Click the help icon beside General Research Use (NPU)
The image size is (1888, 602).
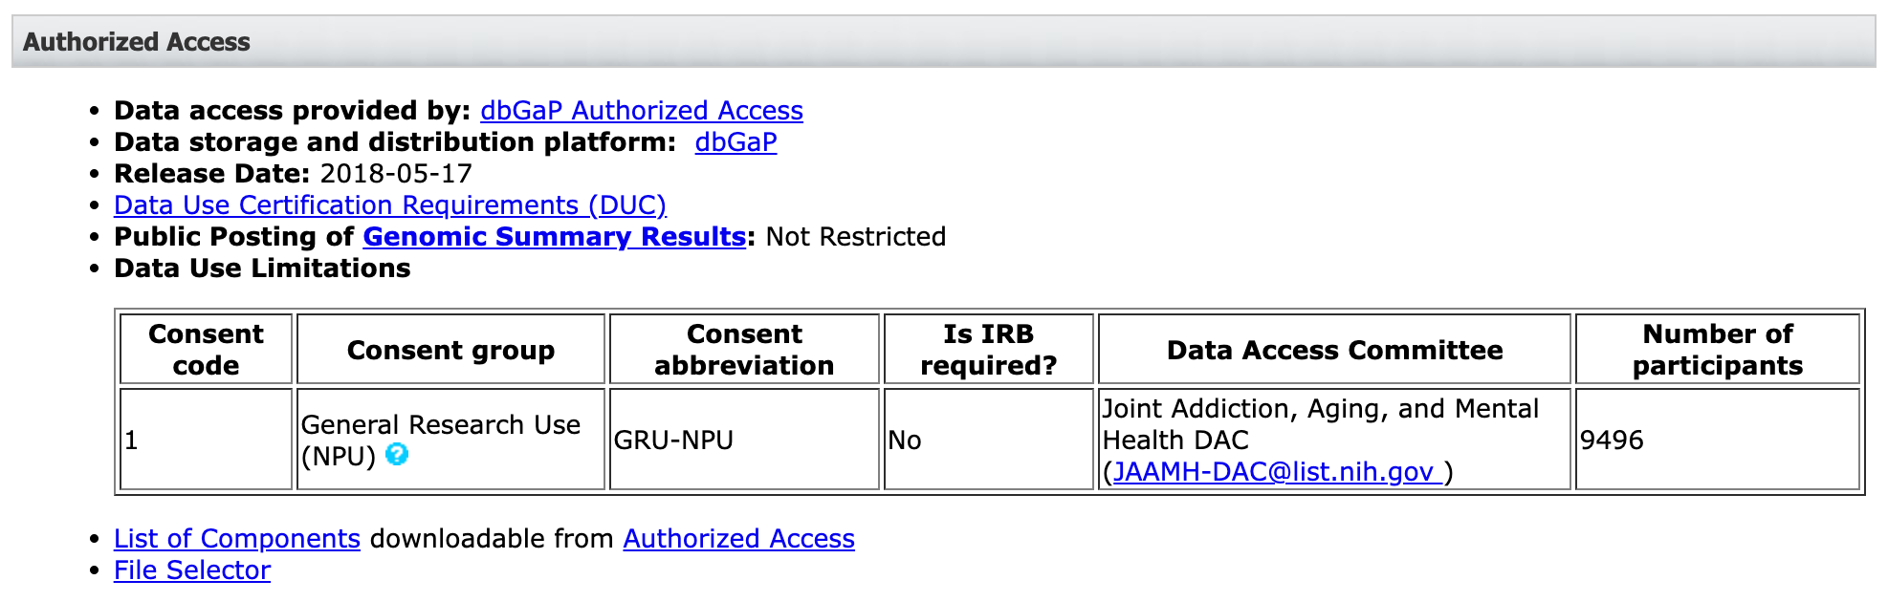(397, 455)
